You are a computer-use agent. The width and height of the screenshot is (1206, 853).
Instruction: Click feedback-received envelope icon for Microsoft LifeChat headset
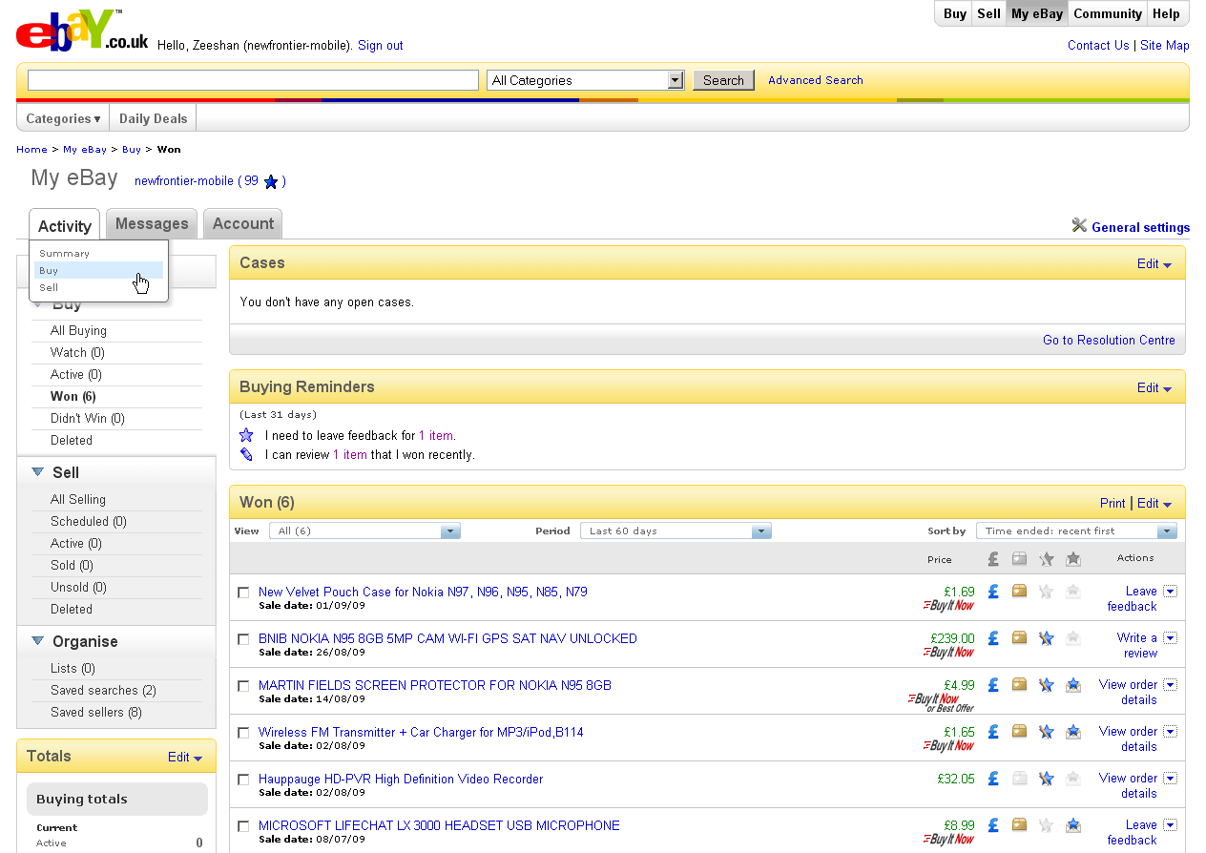tap(1073, 825)
